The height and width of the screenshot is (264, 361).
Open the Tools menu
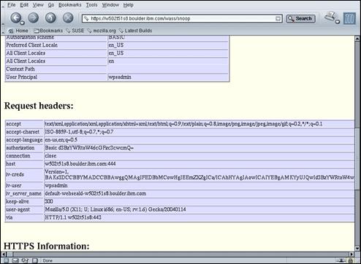point(91,5)
